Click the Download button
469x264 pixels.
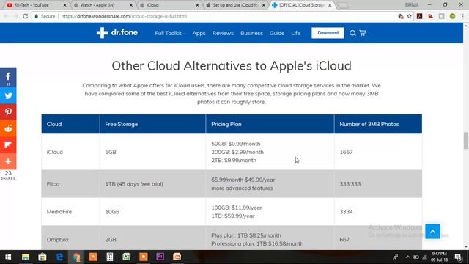[328, 33]
